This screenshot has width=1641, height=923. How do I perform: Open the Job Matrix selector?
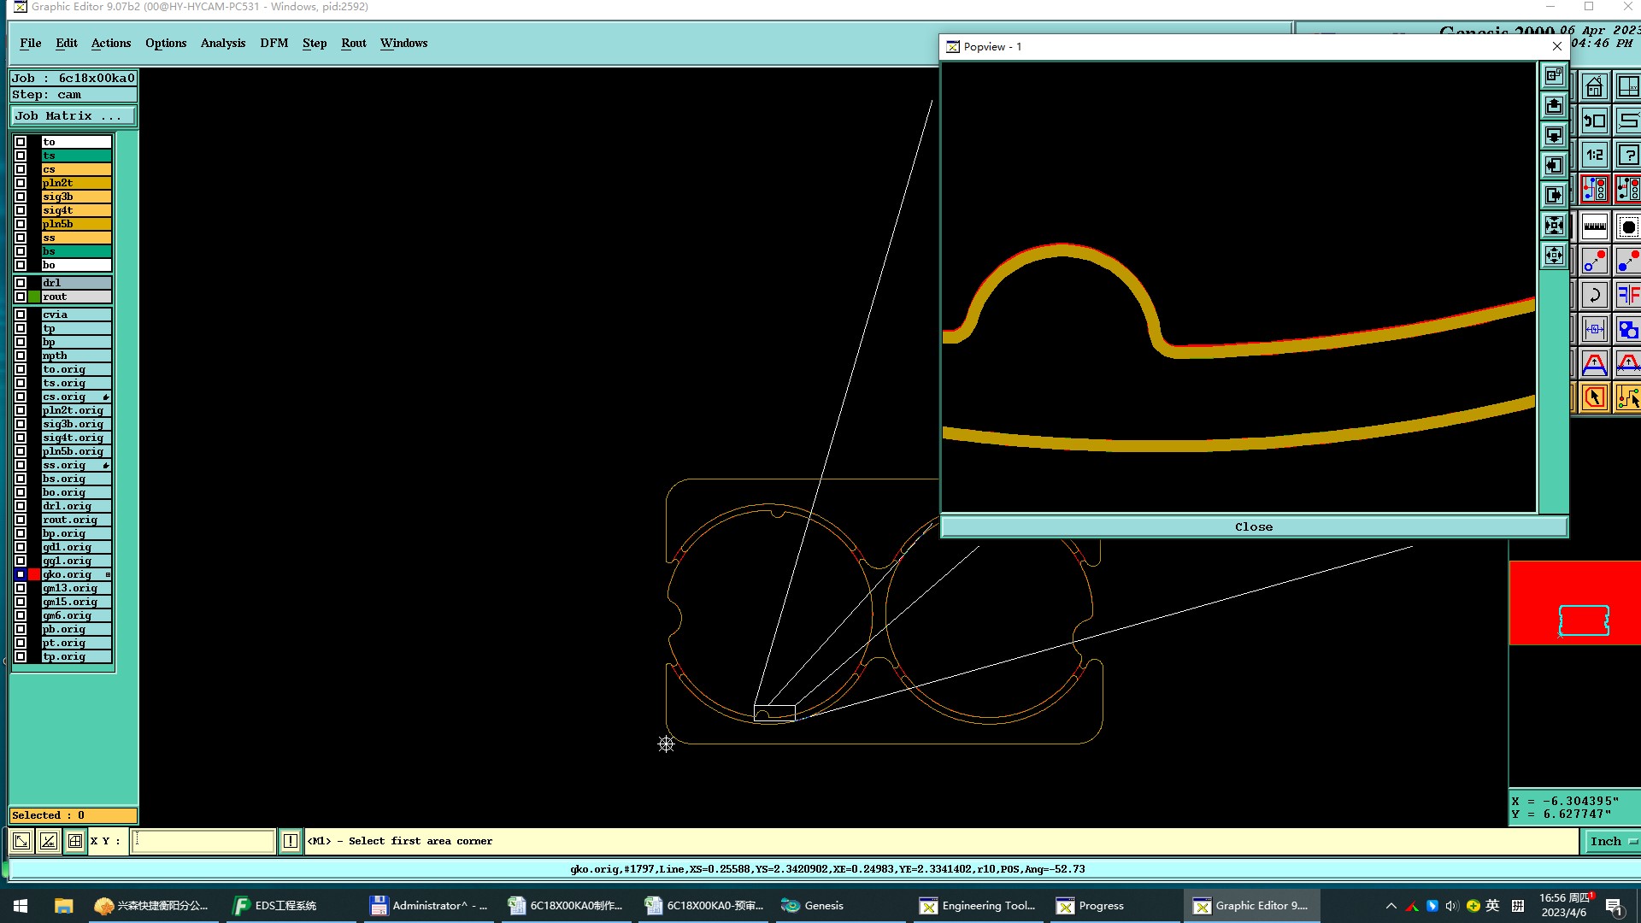(72, 116)
